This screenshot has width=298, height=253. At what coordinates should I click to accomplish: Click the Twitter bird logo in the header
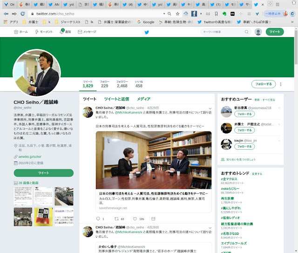click(x=147, y=32)
